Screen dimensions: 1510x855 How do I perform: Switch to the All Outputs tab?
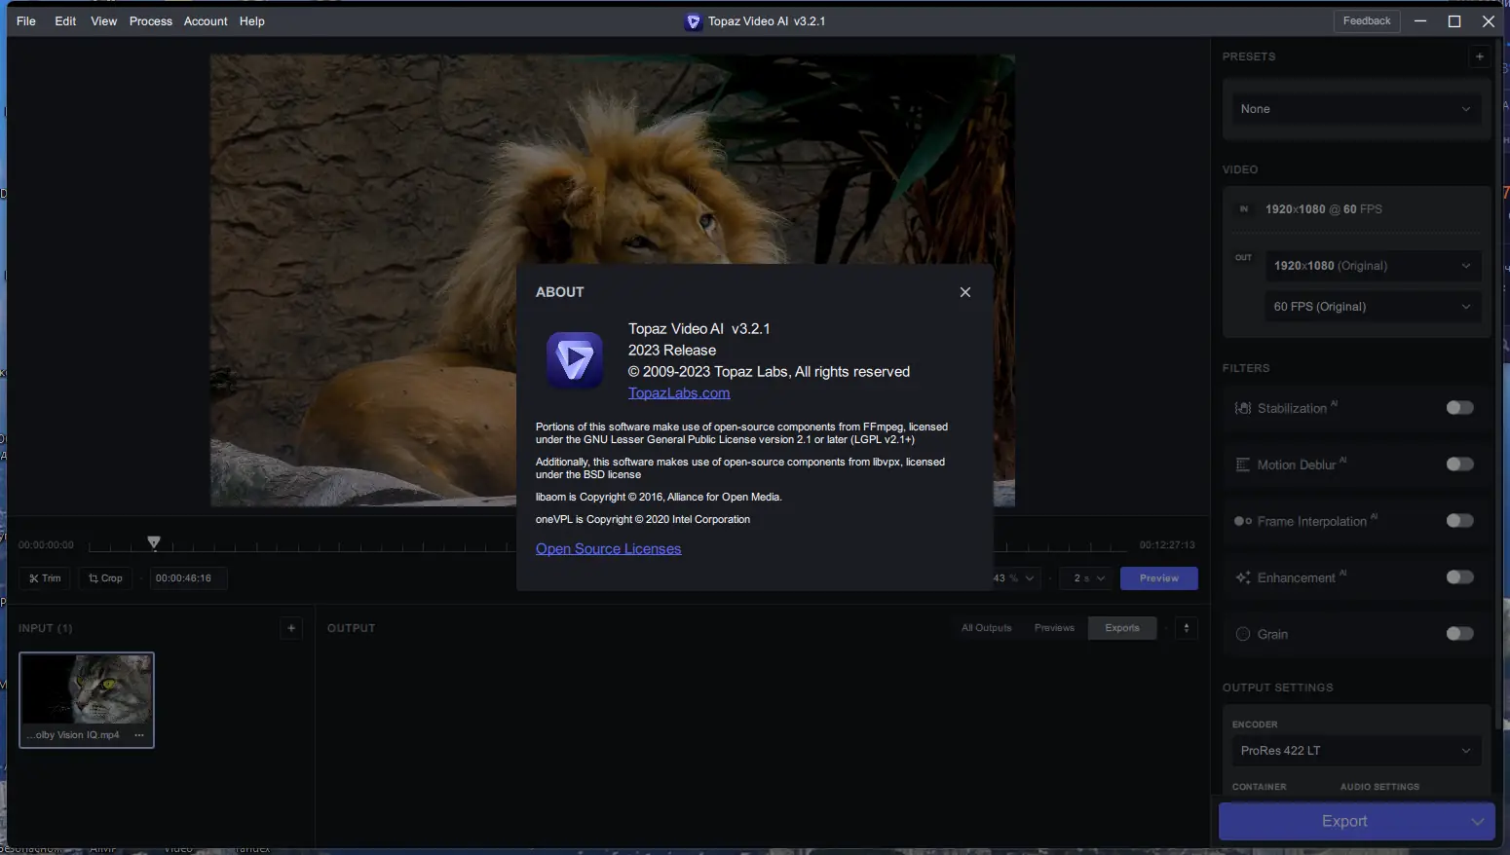pos(987,628)
